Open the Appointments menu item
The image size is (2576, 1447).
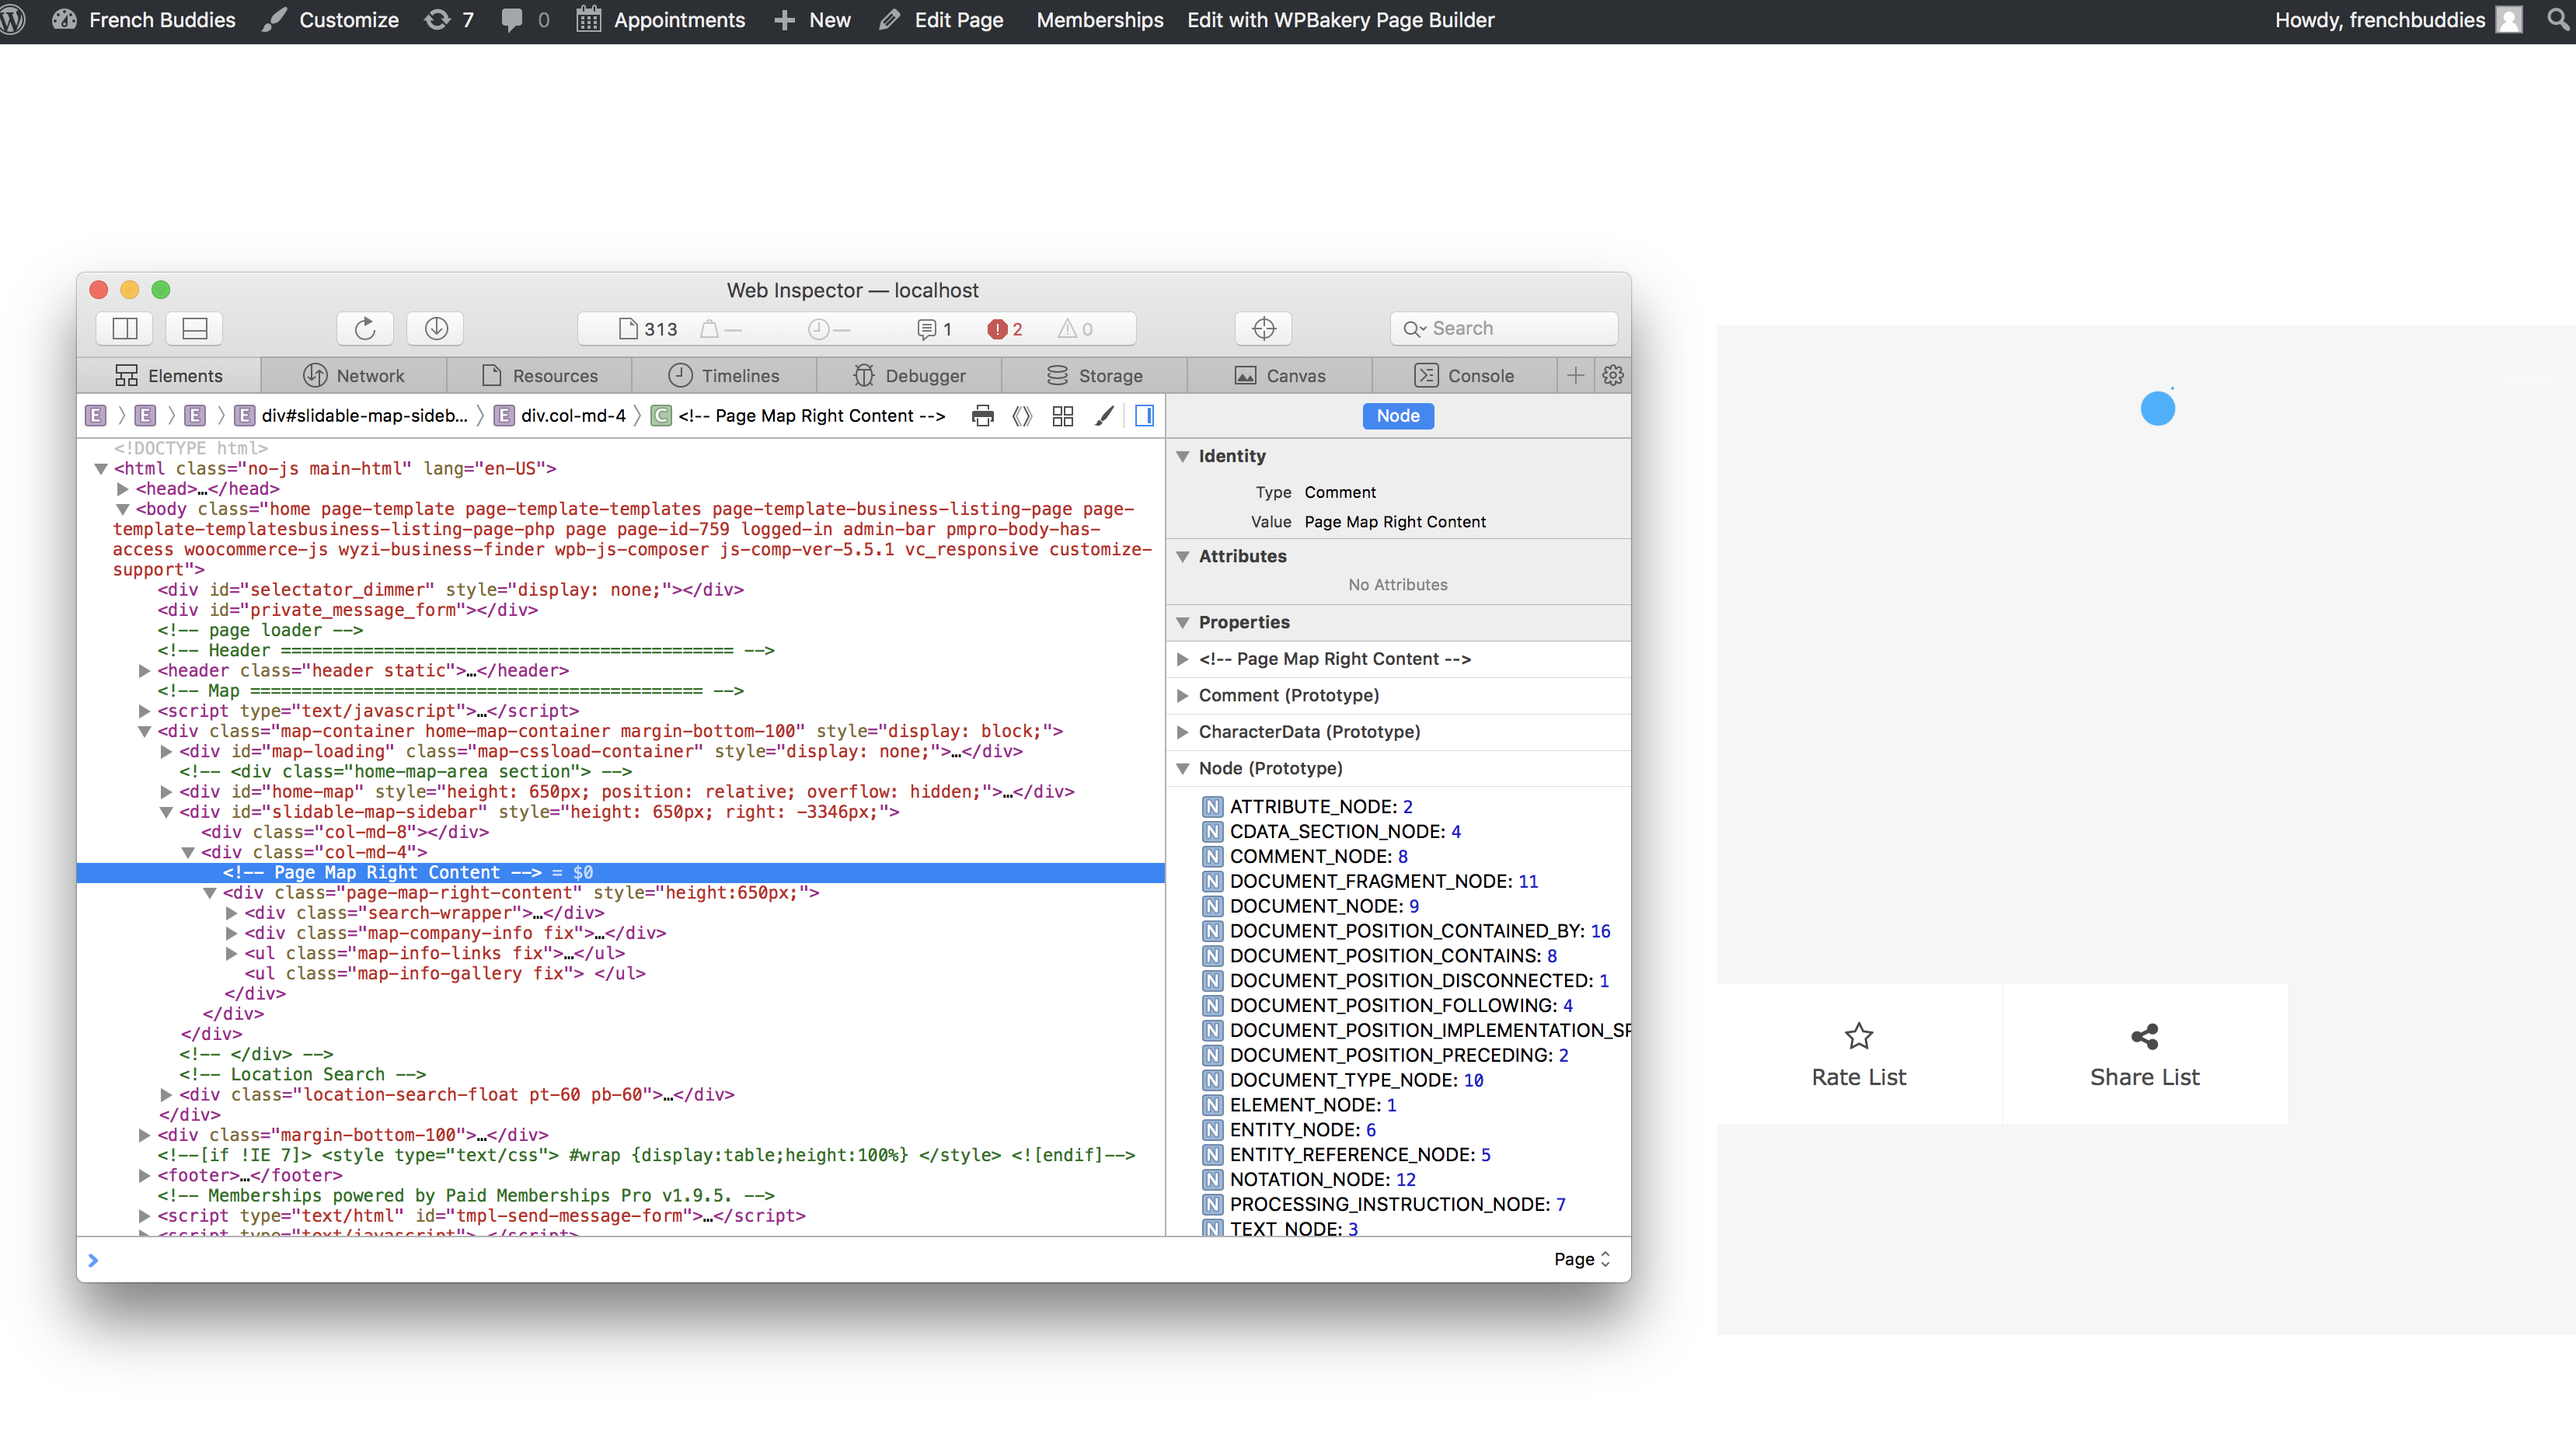click(x=660, y=19)
